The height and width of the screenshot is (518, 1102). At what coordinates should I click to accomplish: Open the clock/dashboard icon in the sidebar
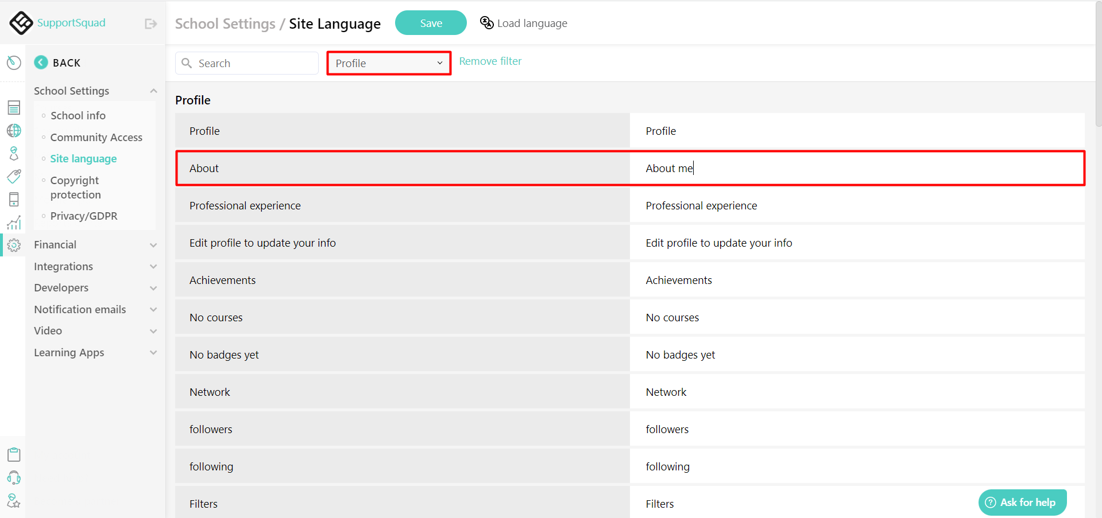(x=14, y=63)
